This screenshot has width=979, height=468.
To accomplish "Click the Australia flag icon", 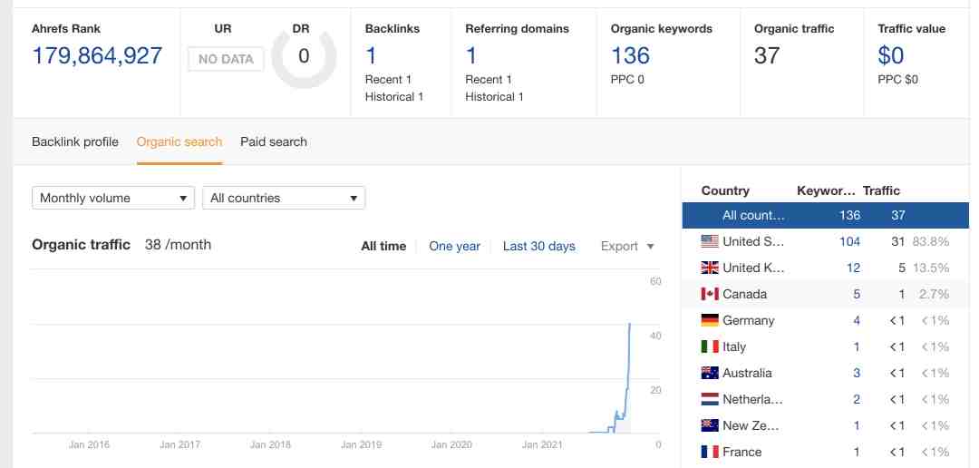I will tap(709, 373).
